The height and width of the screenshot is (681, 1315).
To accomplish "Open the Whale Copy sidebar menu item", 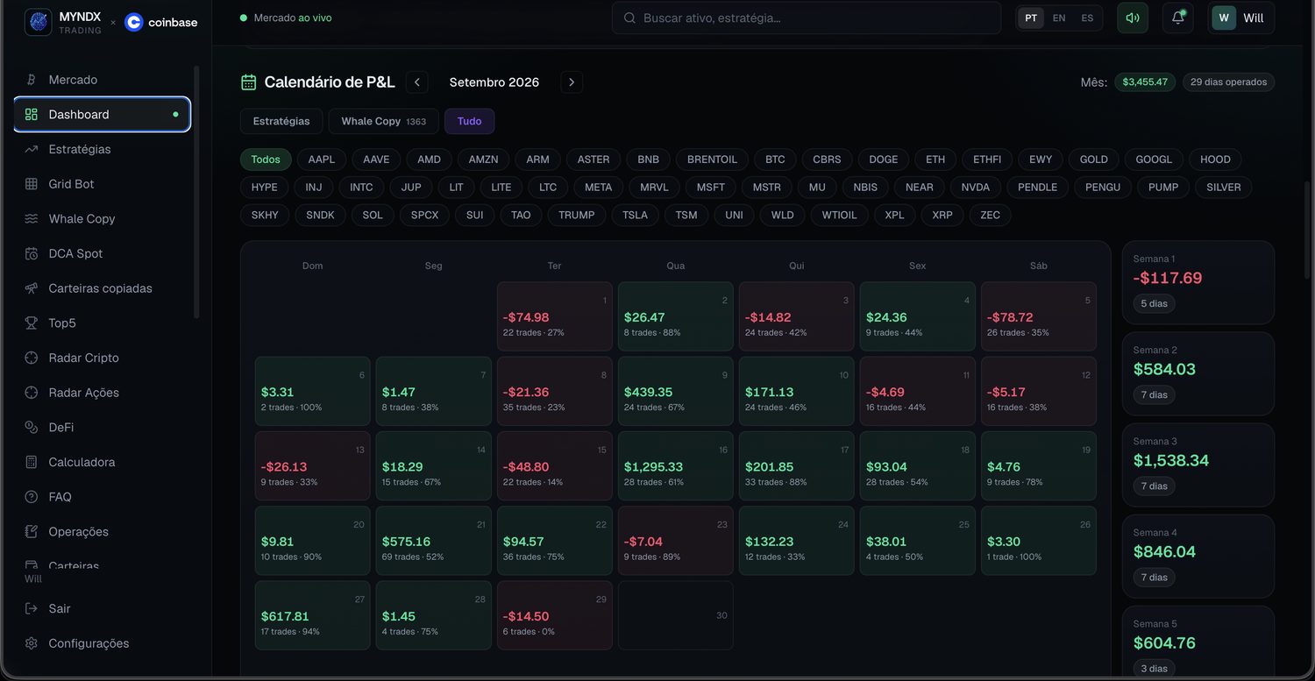I will (102, 219).
